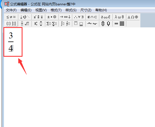This screenshot has width=155, height=127.
Task: Open the underbar and overbar templates palette
Action: pos(79,24)
